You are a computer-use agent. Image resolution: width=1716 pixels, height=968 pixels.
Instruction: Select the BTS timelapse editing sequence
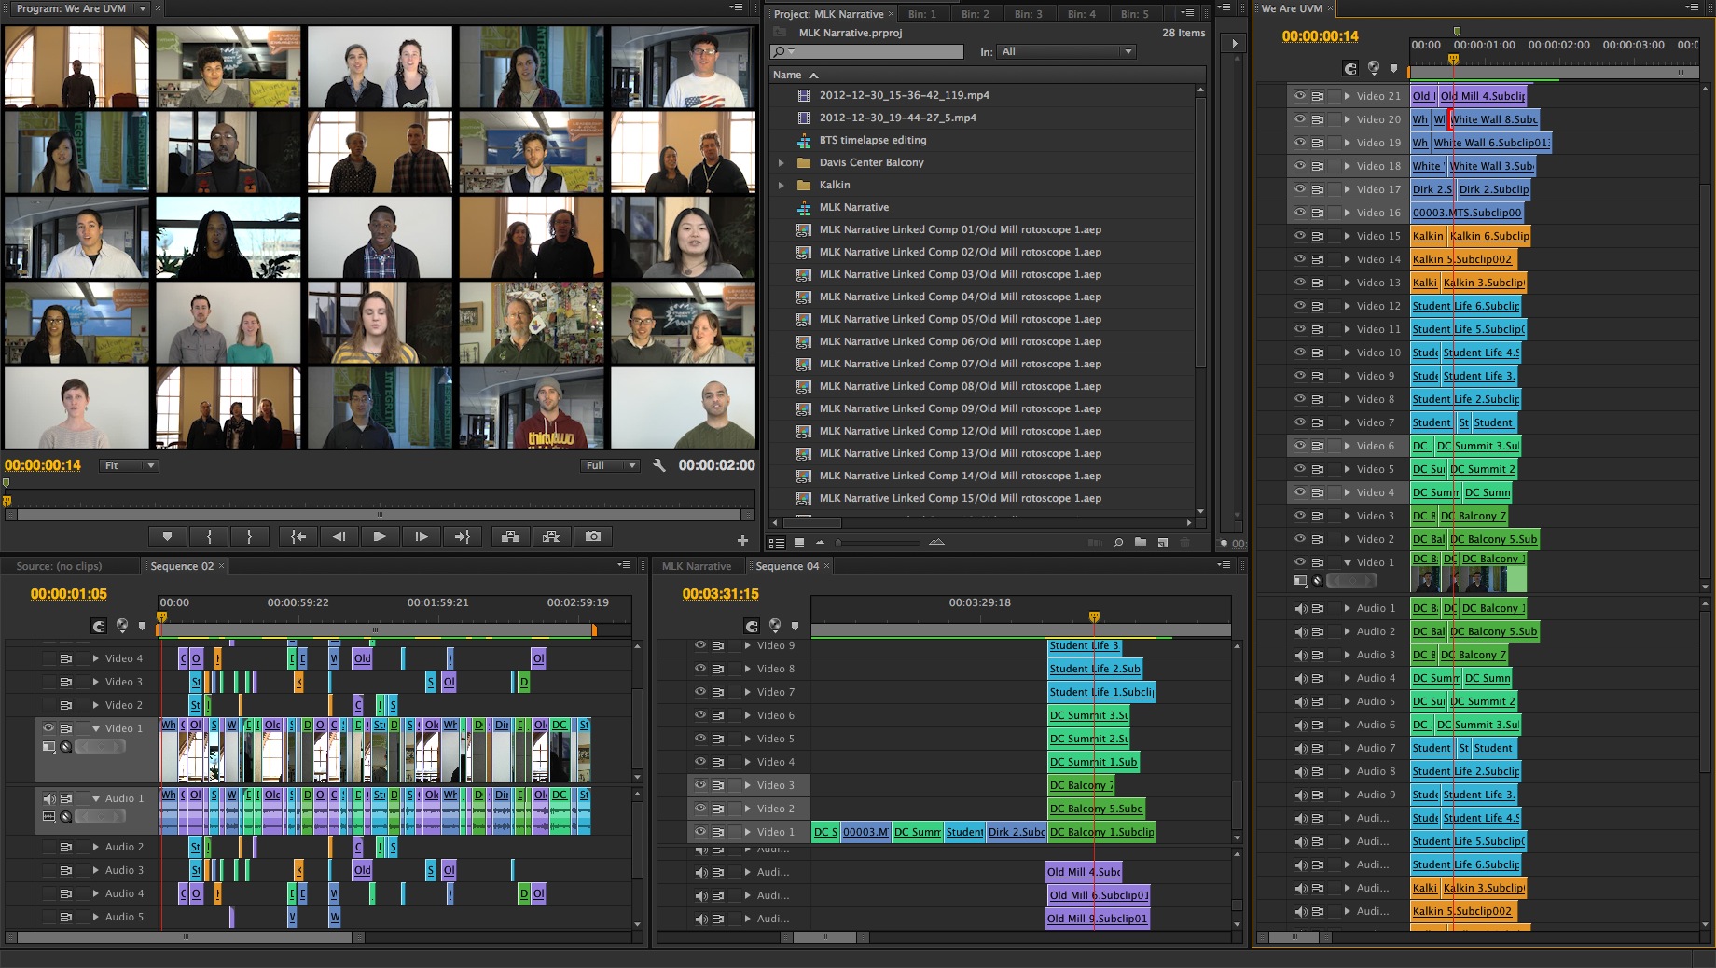pyautogui.click(x=872, y=140)
